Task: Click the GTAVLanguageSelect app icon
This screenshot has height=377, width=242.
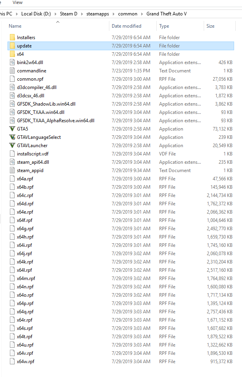Action: [12, 137]
